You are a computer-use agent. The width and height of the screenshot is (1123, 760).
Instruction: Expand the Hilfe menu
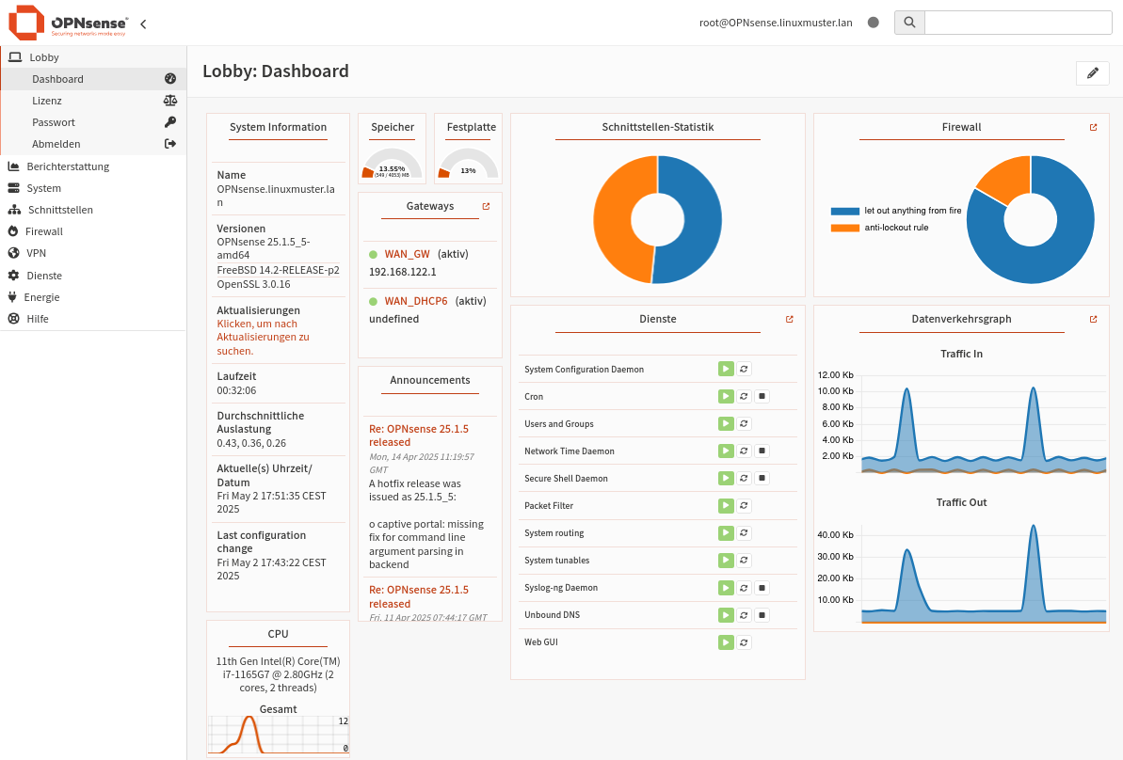[x=93, y=319]
